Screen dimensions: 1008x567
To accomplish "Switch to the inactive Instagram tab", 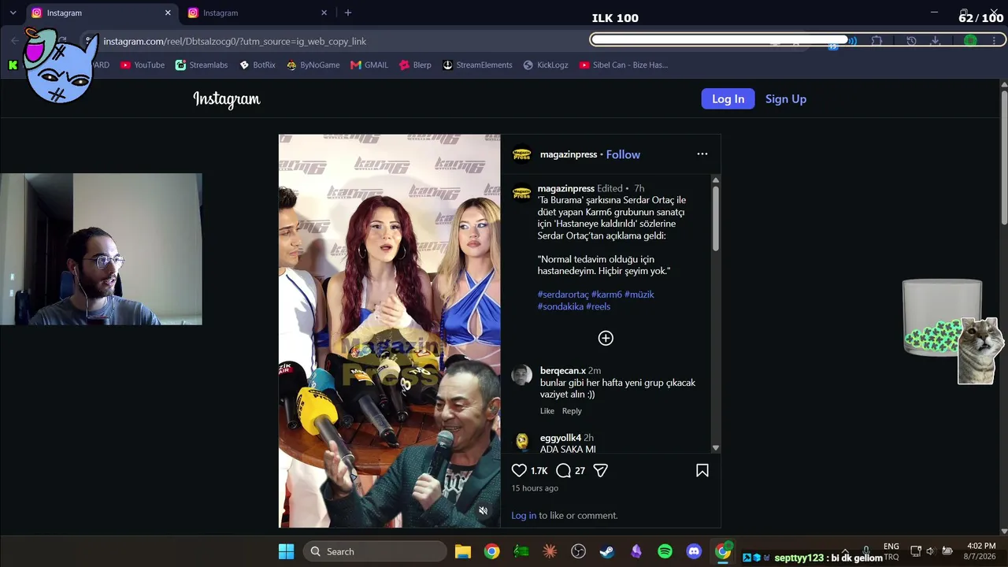I will [257, 13].
